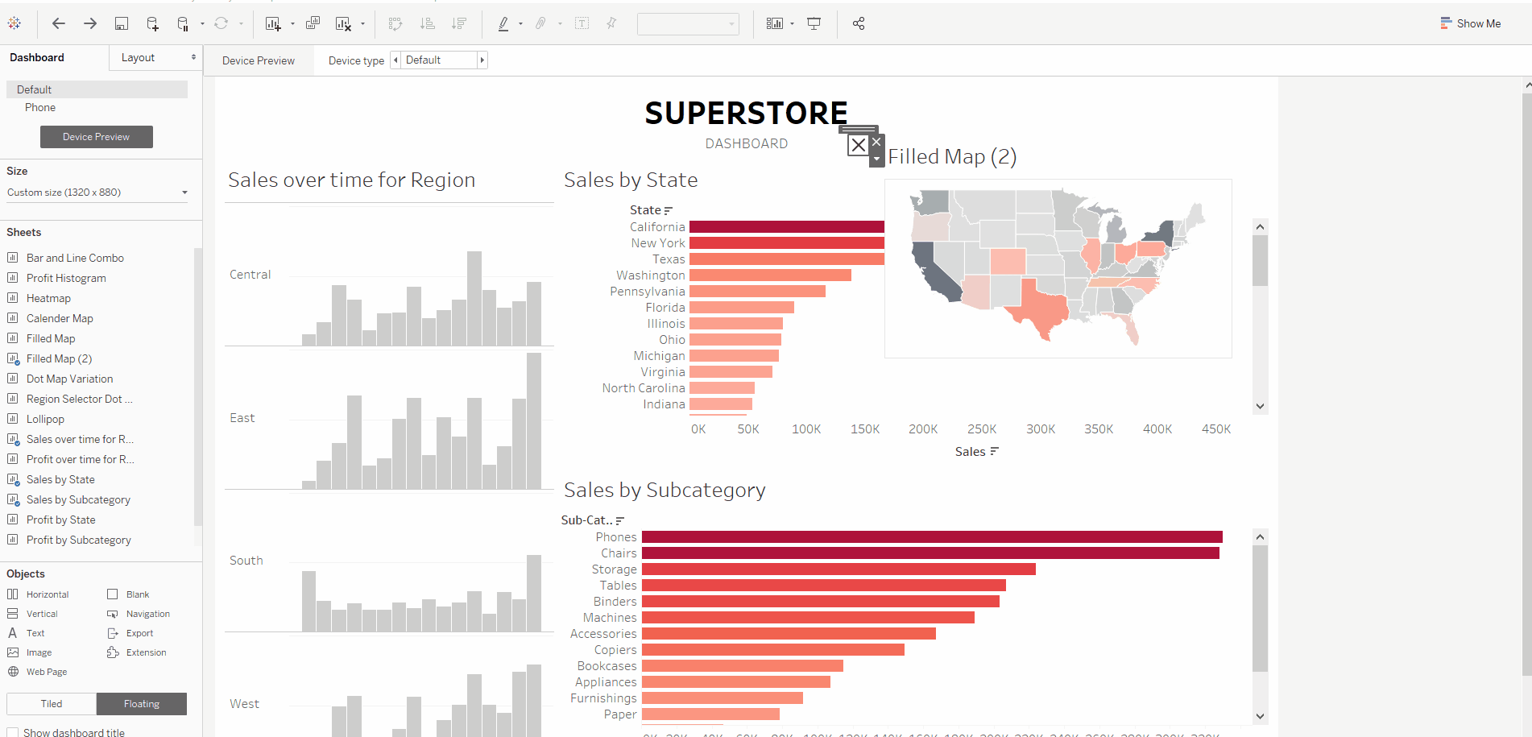The image size is (1532, 737).
Task: Select the Navigation object
Action: [x=139, y=614]
